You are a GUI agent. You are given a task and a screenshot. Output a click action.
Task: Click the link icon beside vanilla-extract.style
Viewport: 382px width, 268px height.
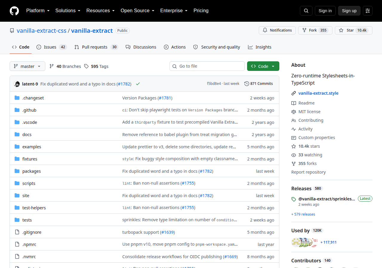[294, 93]
